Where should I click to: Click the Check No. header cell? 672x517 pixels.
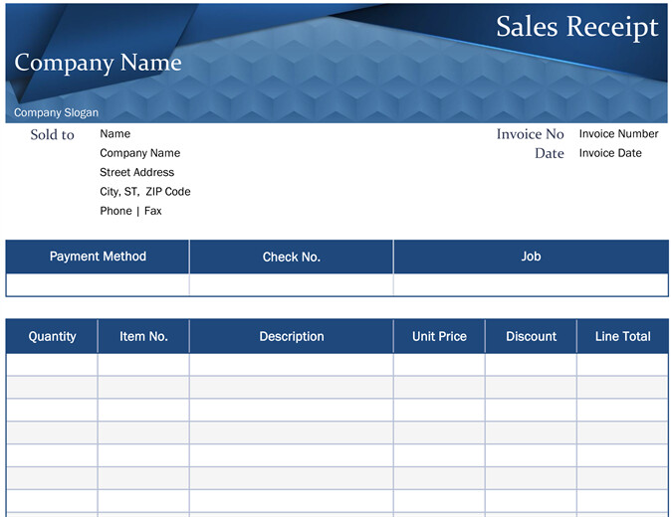click(291, 257)
